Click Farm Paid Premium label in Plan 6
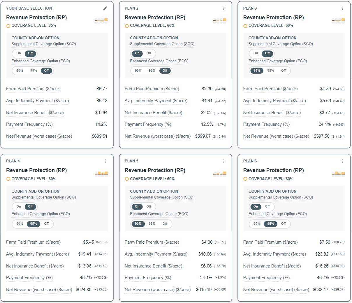The width and height of the screenshot is (352, 303). (x=270, y=242)
